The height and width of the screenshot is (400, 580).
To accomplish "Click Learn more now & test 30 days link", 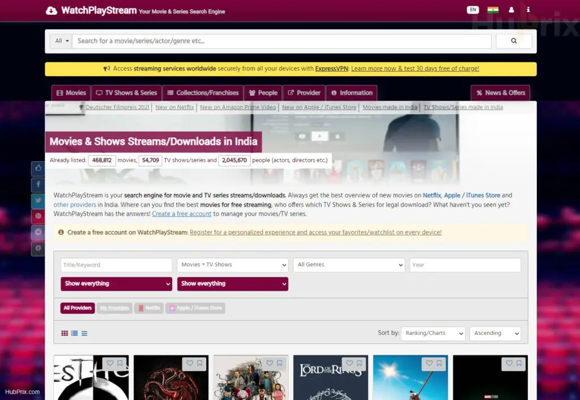I will 415,68.
